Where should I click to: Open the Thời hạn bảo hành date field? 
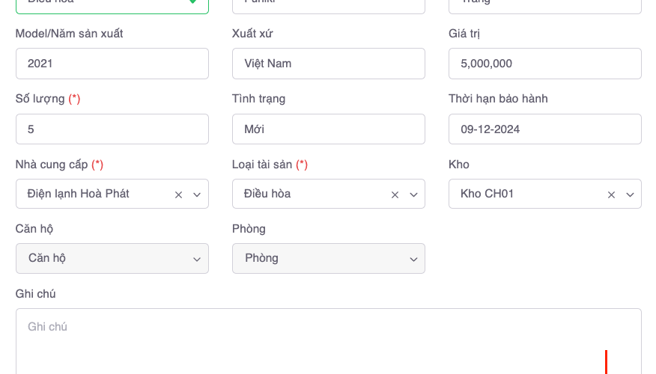544,129
